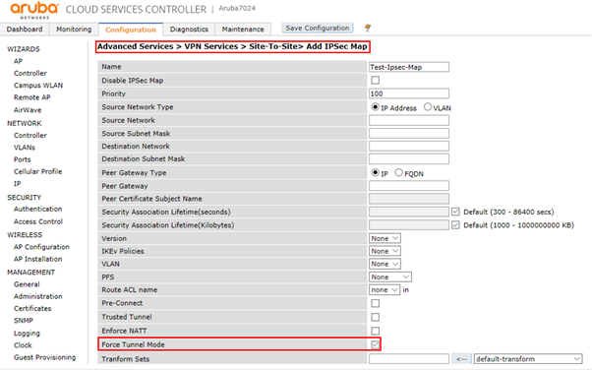Open the IP network page

[18, 183]
